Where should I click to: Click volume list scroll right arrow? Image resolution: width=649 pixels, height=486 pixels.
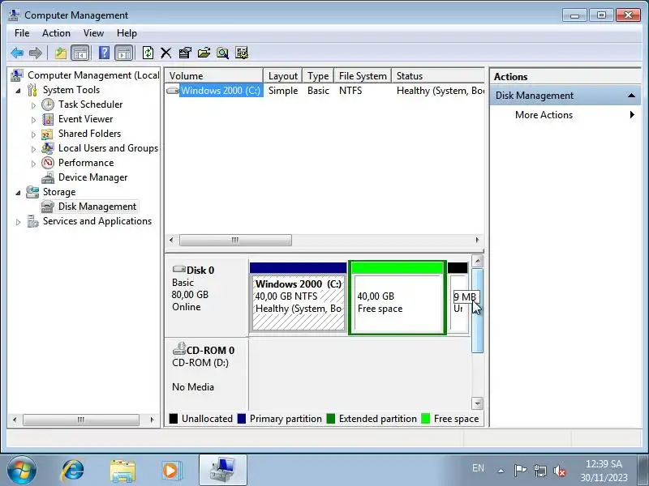point(477,240)
